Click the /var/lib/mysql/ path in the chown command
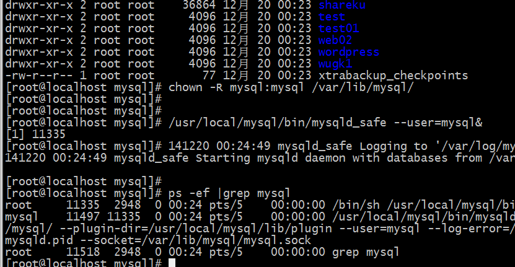The image size is (515, 267). coord(363,88)
